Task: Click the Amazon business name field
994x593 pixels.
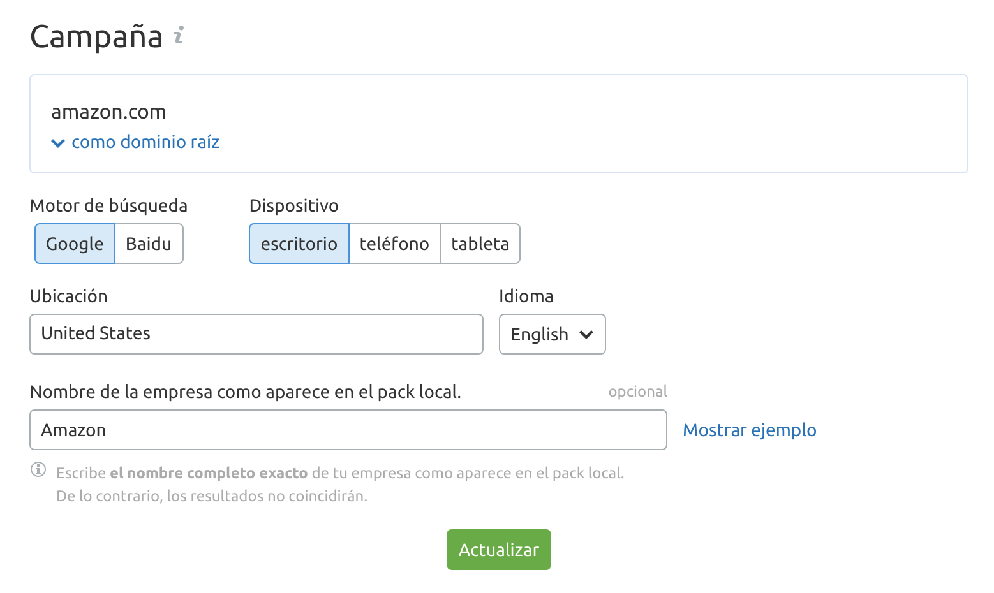Action: click(348, 430)
